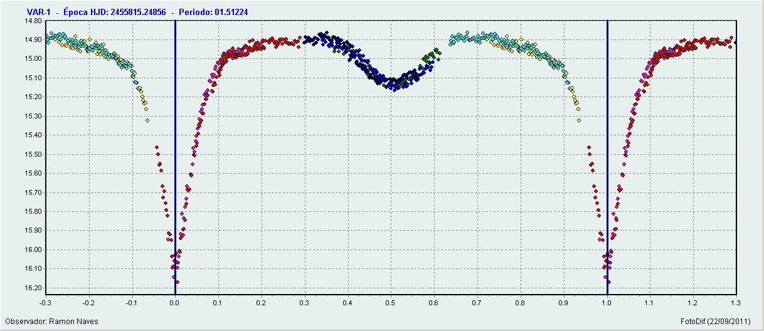Click the 15.30 magnitude axis label
Screen dimensions: 764x331
[33, 117]
